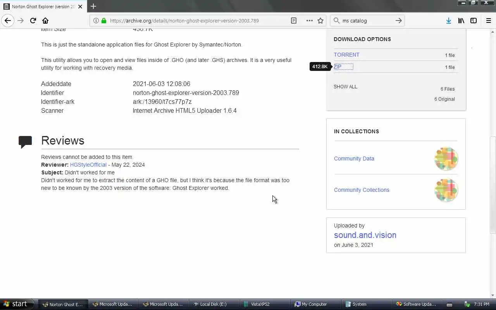Open the downloads panel
The height and width of the screenshot is (310, 496).
[x=448, y=21]
